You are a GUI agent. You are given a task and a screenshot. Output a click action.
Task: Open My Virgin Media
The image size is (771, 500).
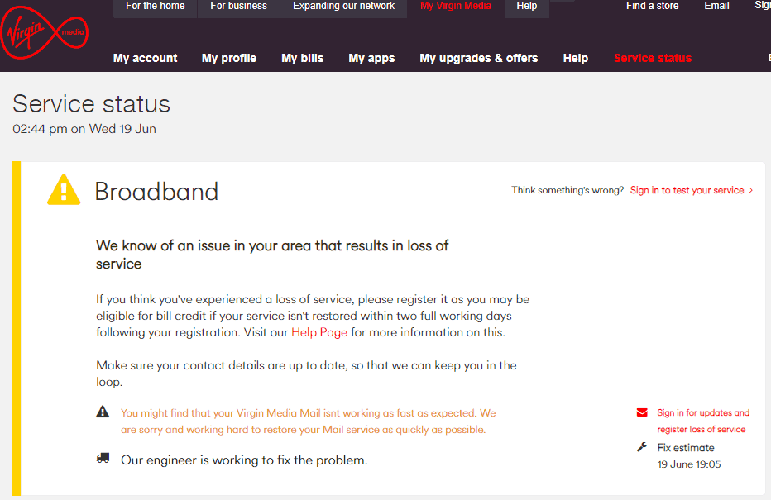tap(456, 6)
